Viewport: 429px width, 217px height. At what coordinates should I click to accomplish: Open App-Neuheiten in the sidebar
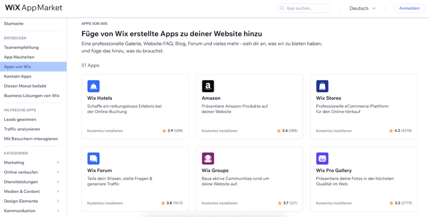click(19, 57)
